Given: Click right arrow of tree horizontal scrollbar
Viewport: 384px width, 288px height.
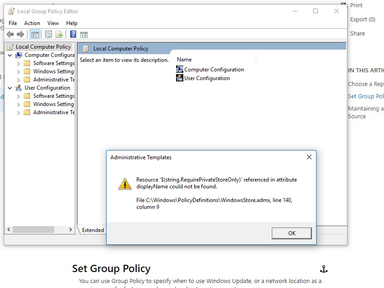Looking at the screenshot, I should click(71, 230).
